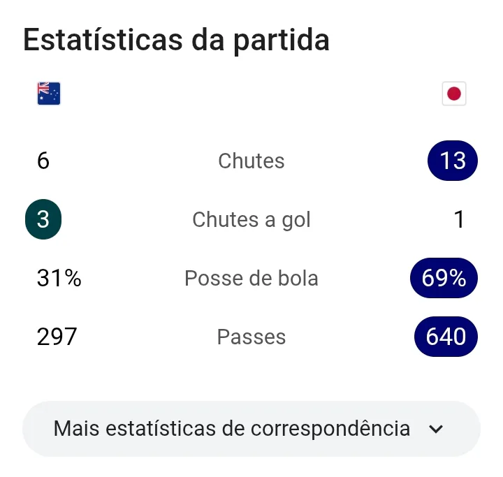Open more match statistics button text
Image resolution: width=503 pixels, height=477 pixels.
tap(232, 429)
